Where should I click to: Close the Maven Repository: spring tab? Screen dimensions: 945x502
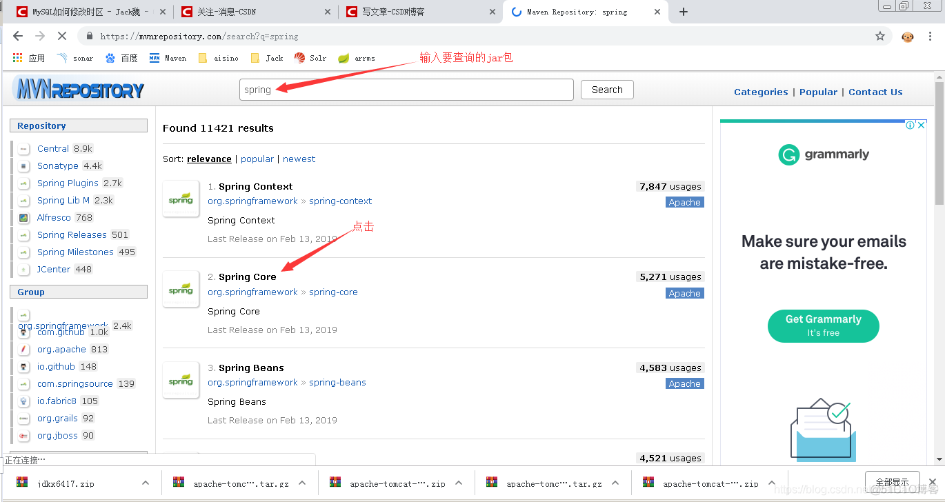coord(657,12)
